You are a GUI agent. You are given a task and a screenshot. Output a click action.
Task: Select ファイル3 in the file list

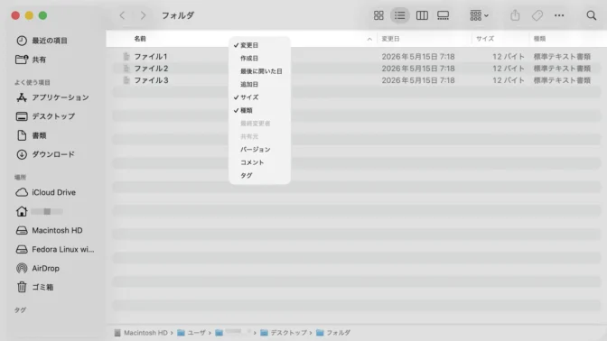coord(151,80)
